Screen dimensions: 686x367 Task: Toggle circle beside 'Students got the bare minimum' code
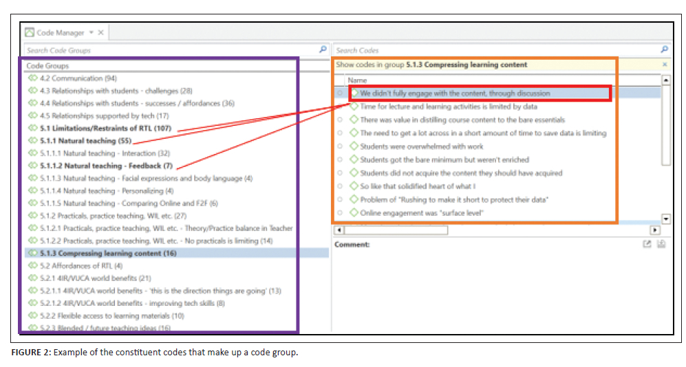pos(340,160)
